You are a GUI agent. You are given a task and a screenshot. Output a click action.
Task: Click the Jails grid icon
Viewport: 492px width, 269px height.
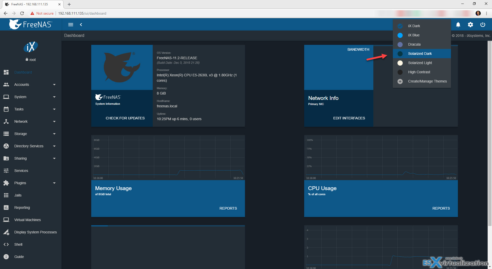point(6,195)
